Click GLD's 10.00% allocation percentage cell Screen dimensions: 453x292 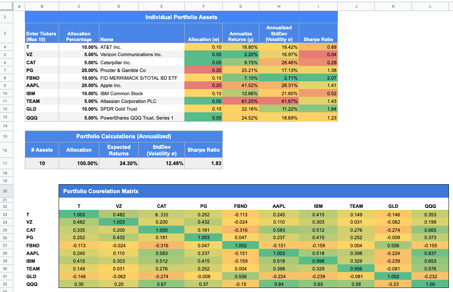tap(79, 109)
